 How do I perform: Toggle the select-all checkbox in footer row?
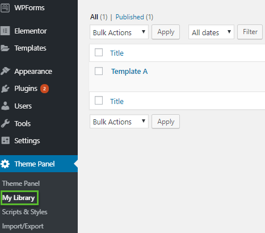99,101
